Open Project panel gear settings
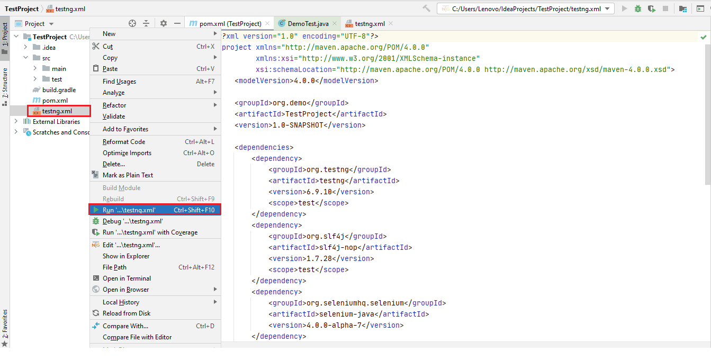Image resolution: width=711 pixels, height=360 pixels. pos(163,23)
